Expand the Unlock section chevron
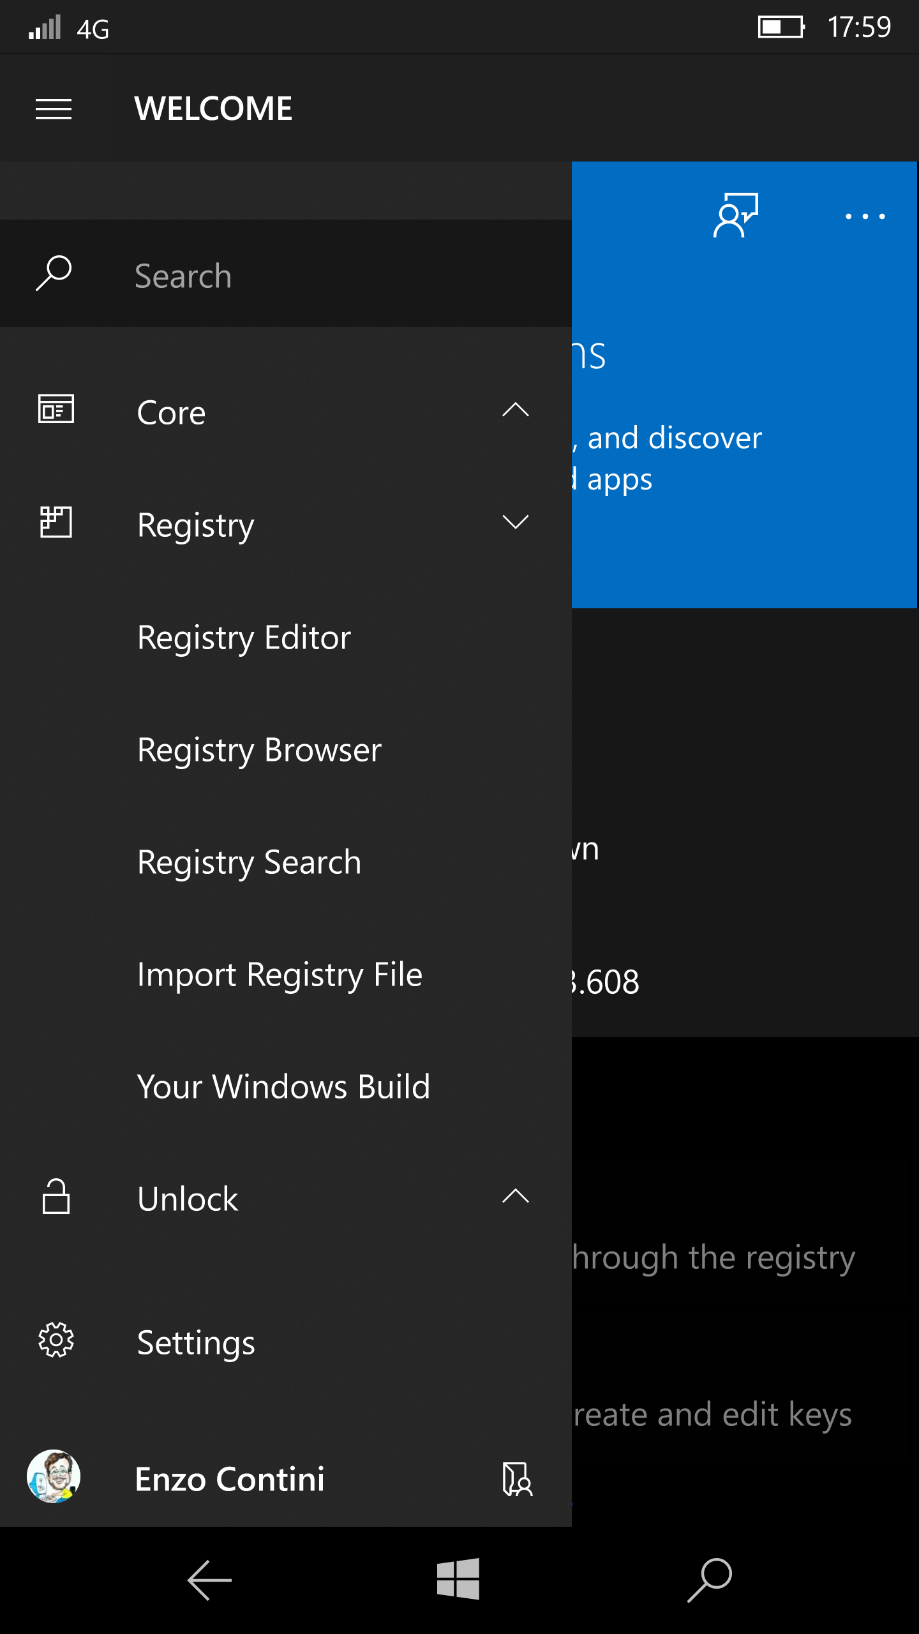Image resolution: width=919 pixels, height=1634 pixels. pos(516,1197)
